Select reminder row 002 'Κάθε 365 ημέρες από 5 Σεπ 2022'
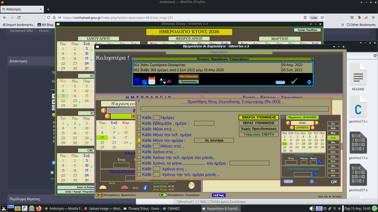This screenshot has width=378, height=212. click(223, 70)
